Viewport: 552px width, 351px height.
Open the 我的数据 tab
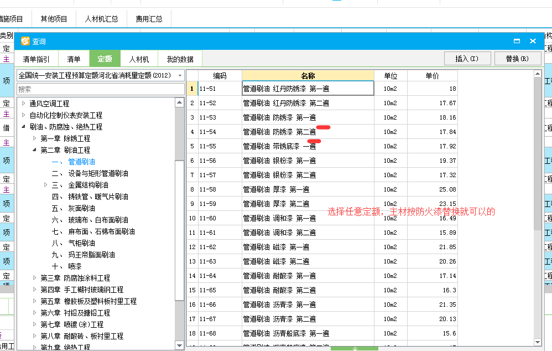point(180,59)
